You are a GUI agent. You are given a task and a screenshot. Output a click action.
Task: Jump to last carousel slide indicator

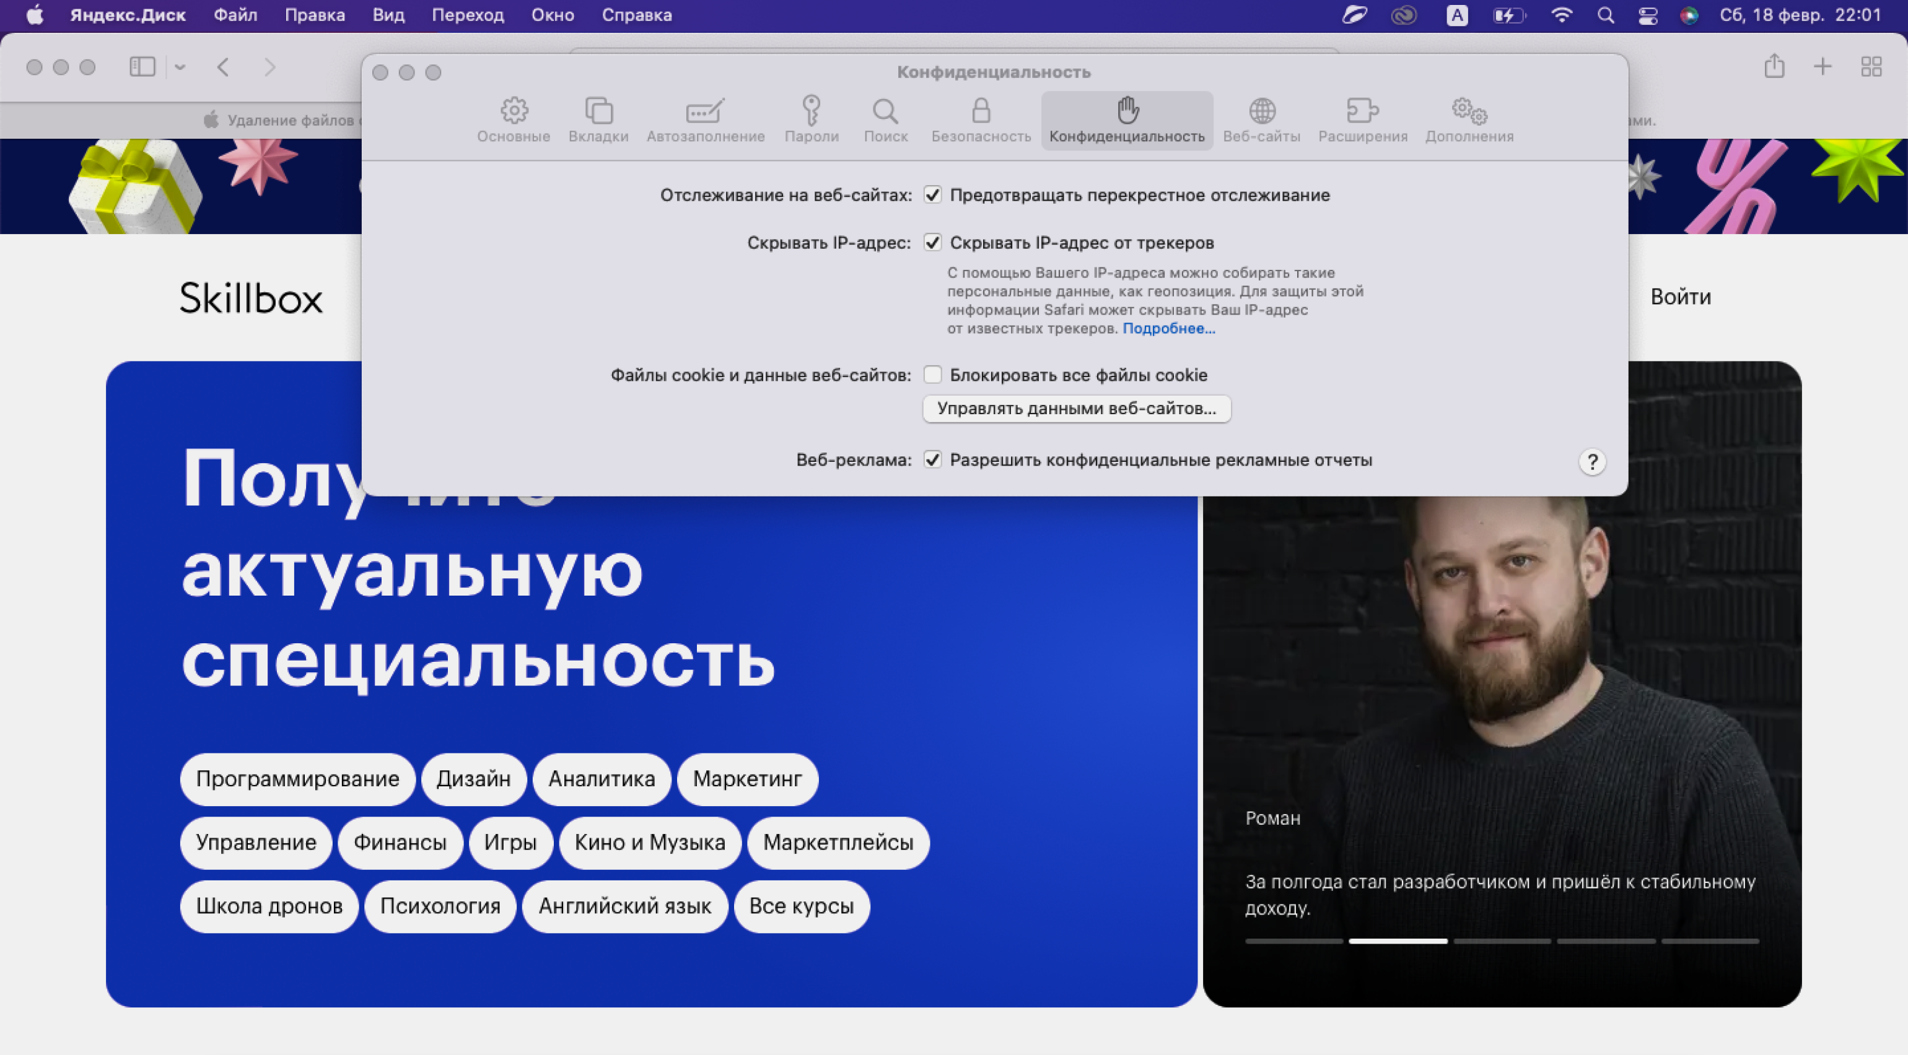point(1710,941)
